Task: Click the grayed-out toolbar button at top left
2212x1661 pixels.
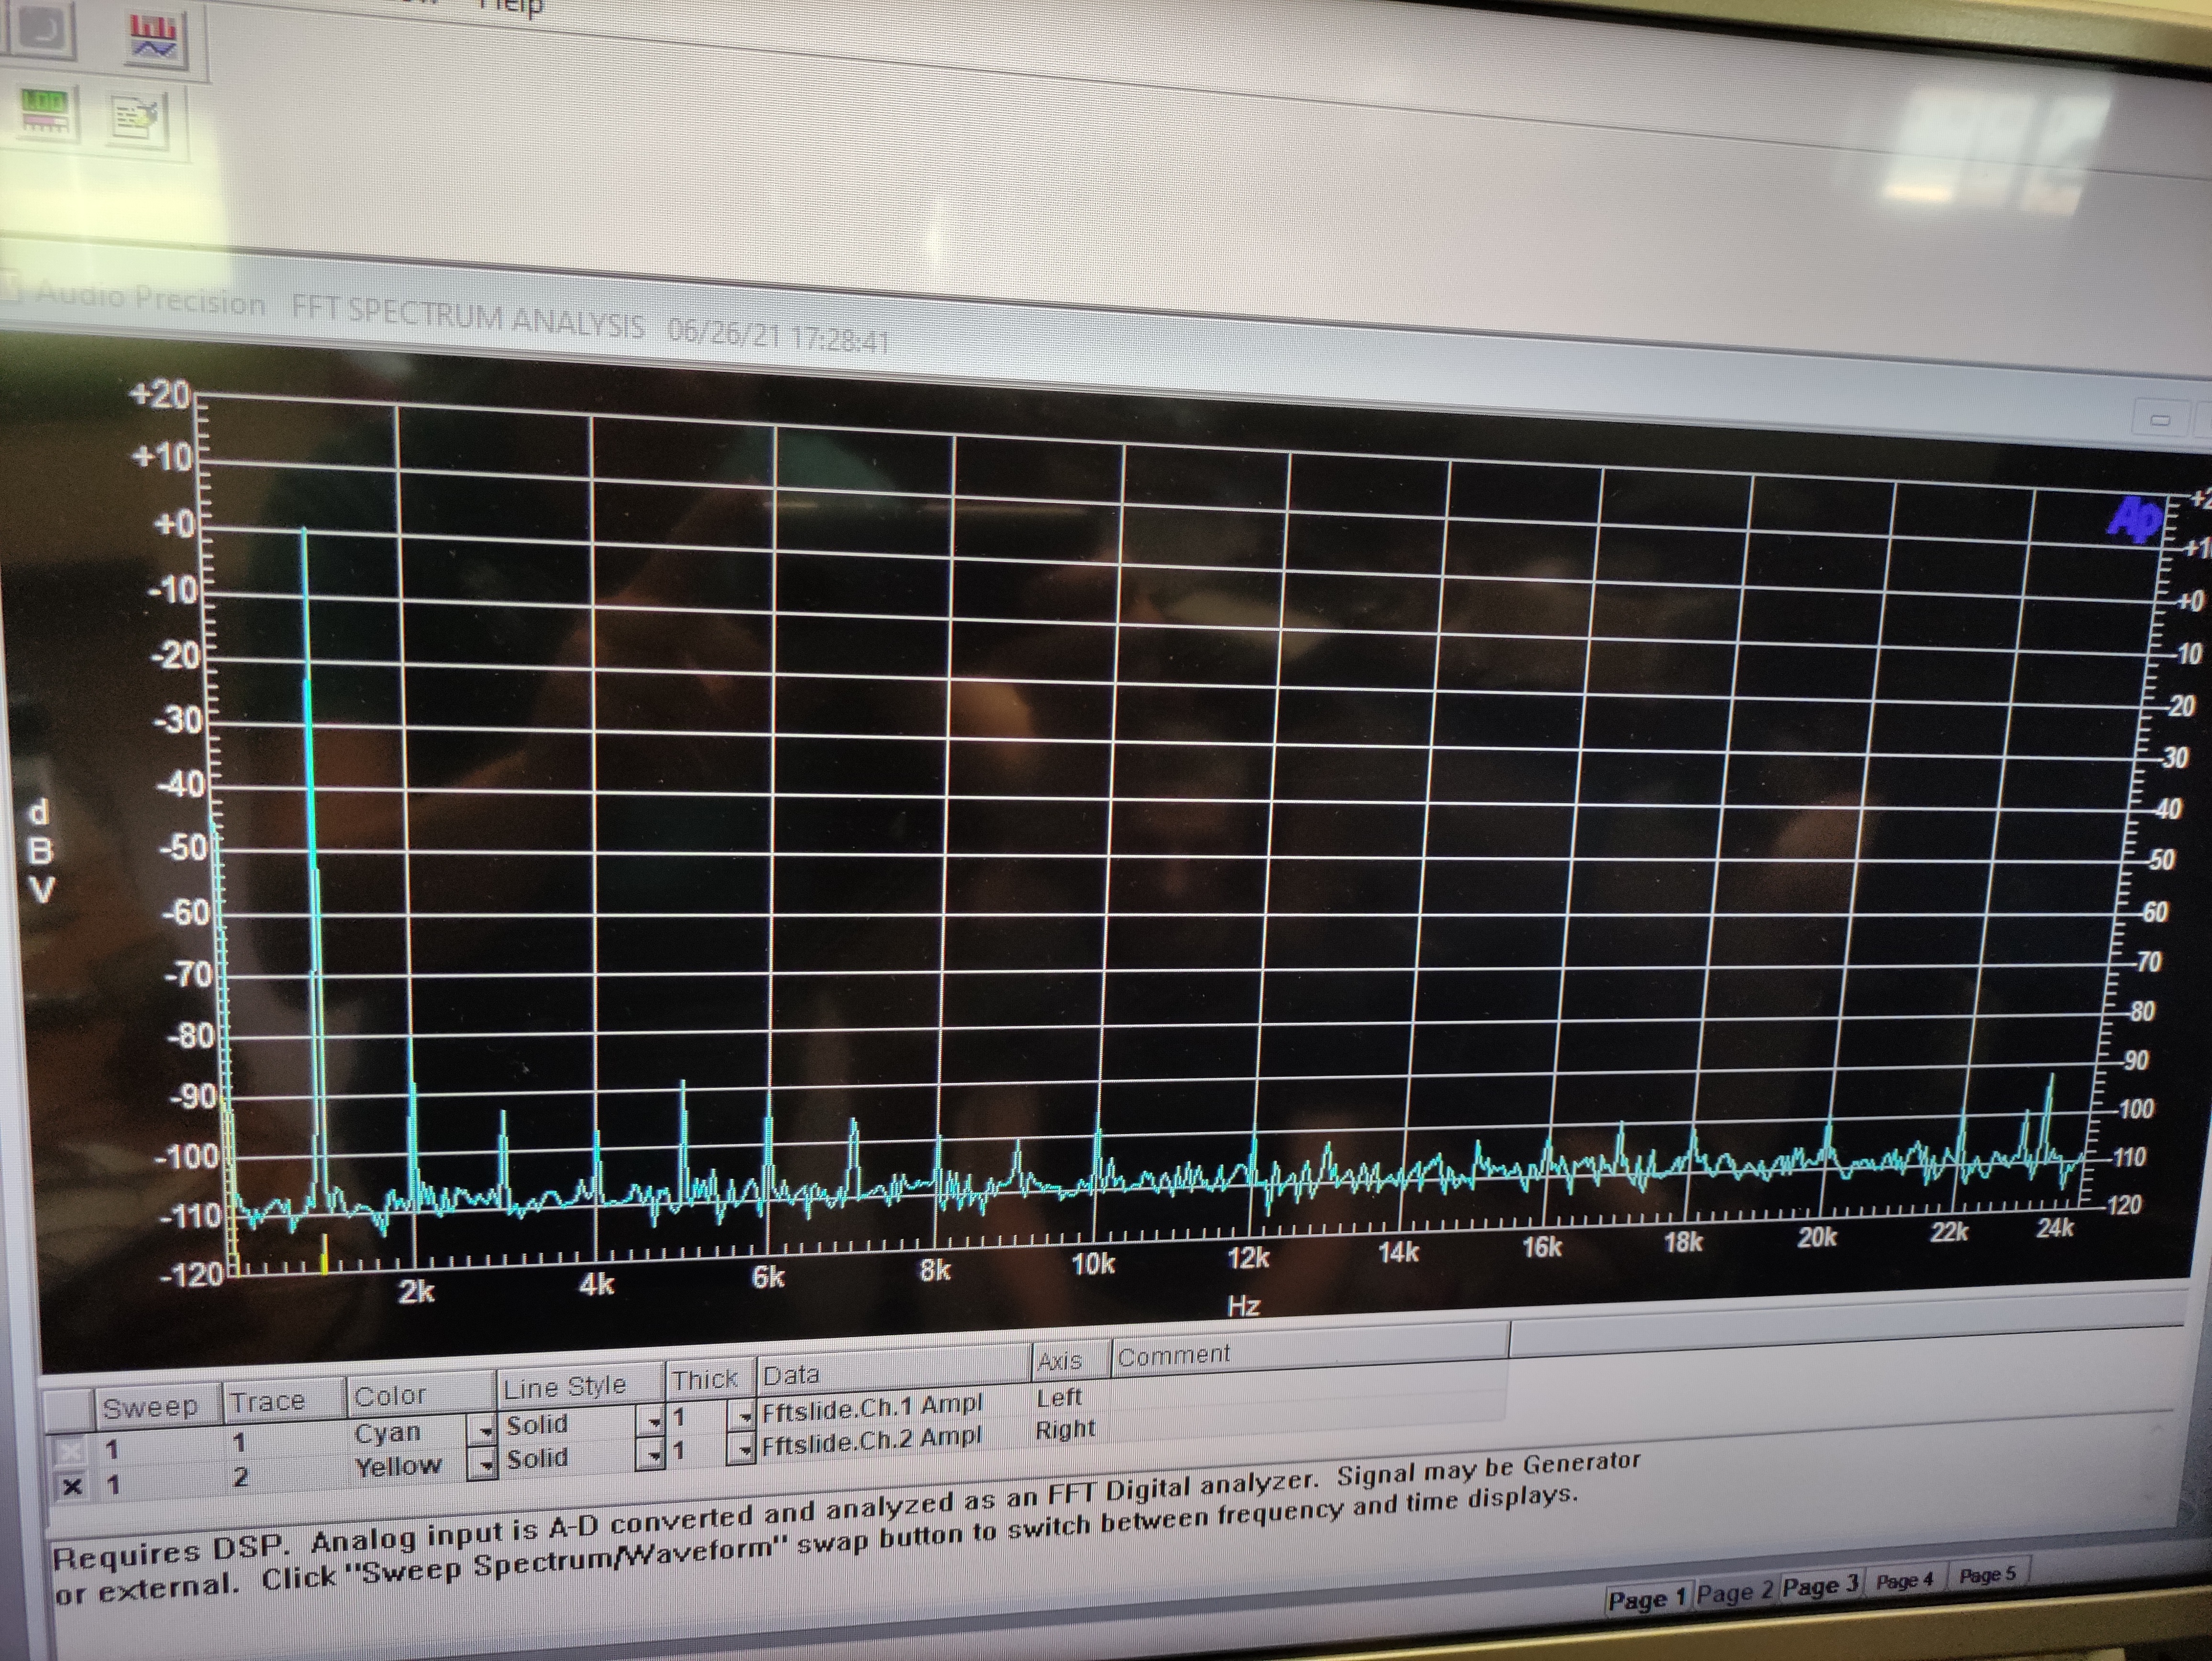Action: 42,28
